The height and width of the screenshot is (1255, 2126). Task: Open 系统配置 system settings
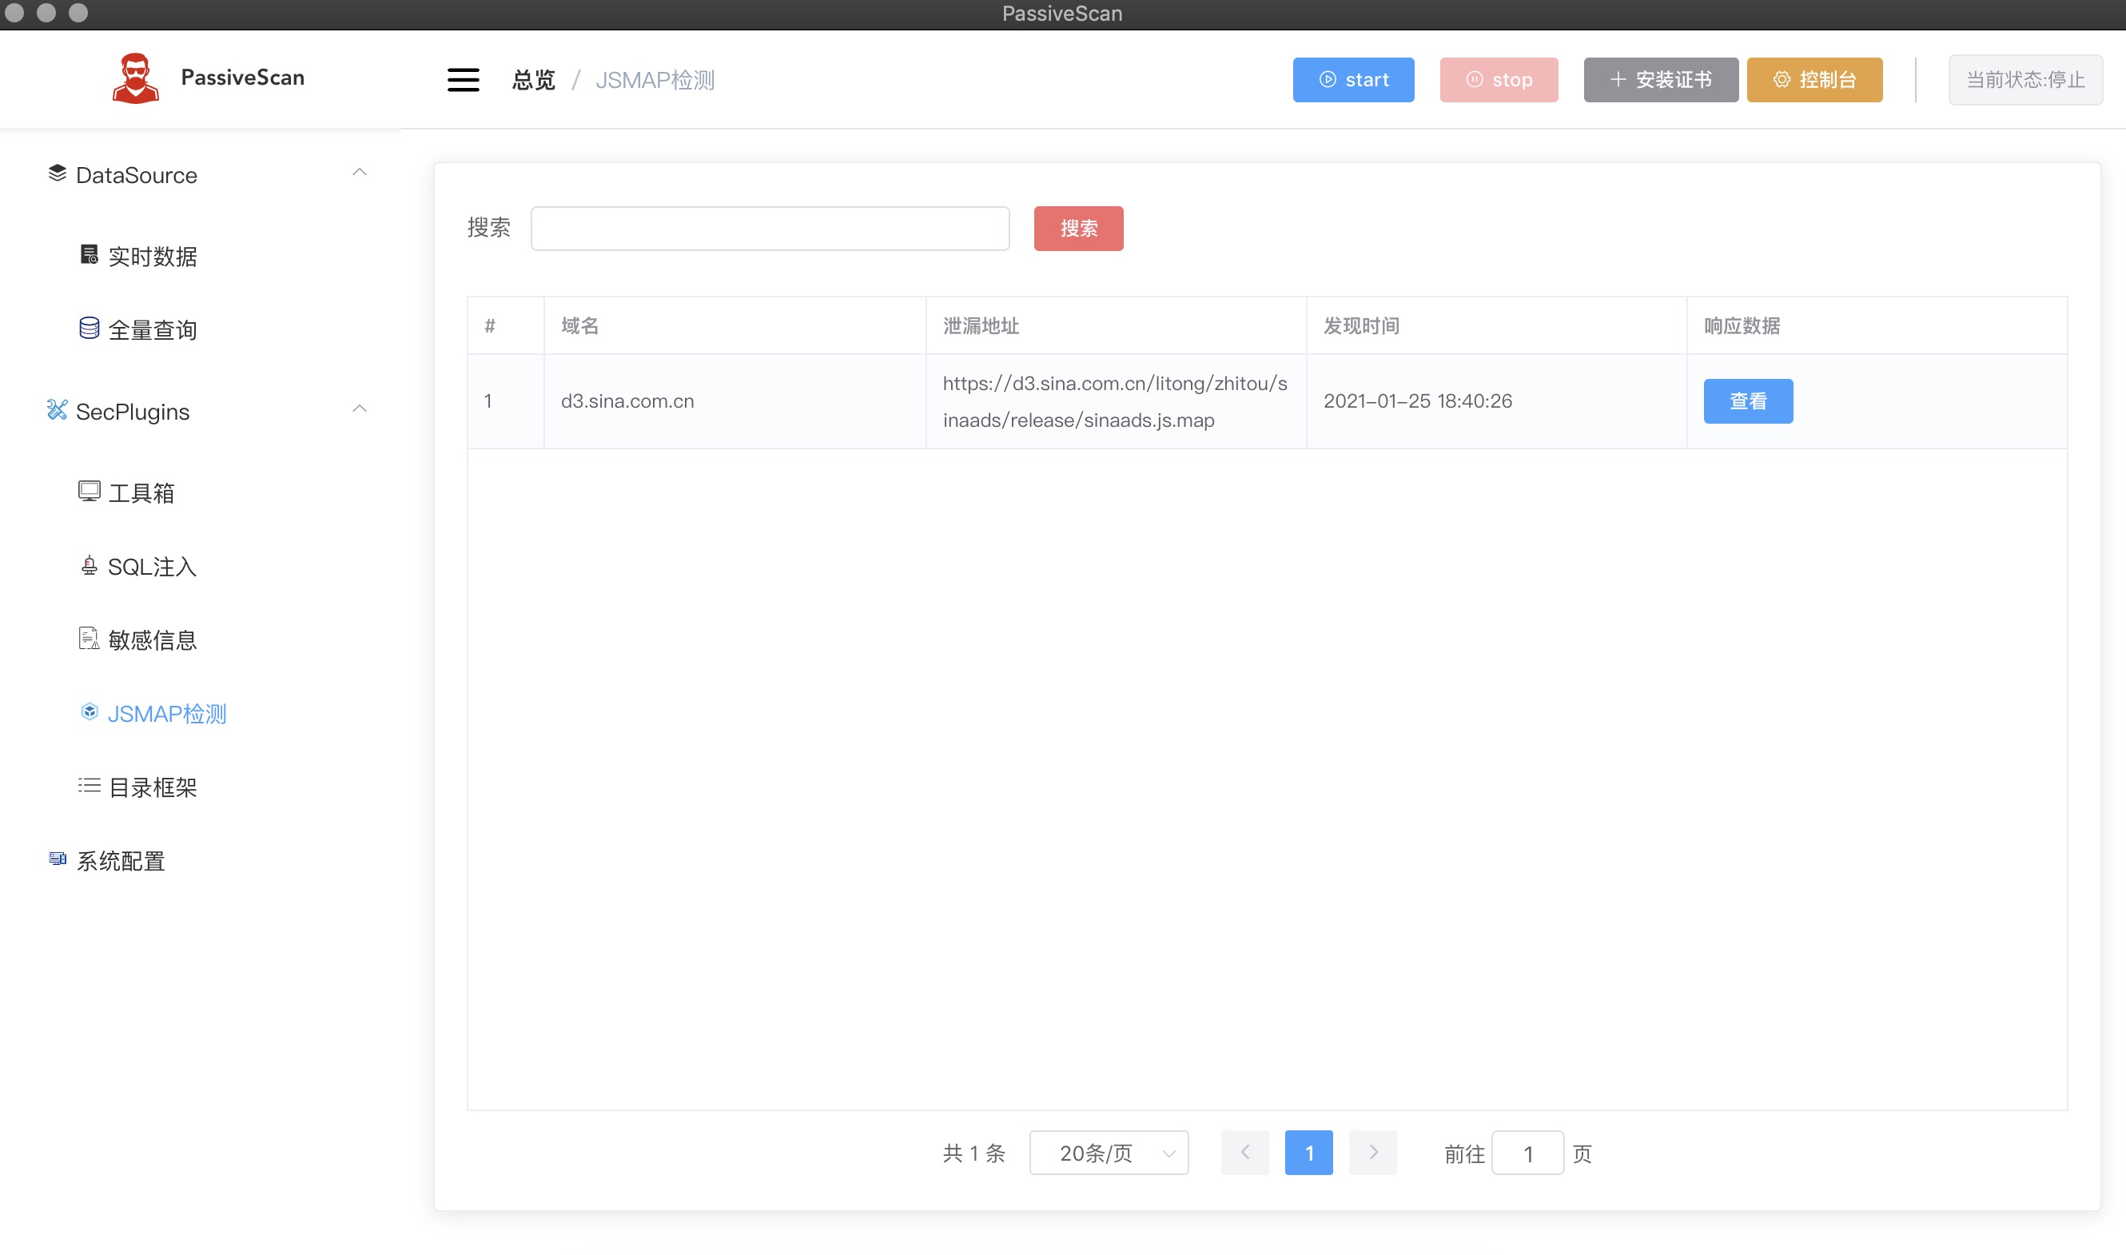pyautogui.click(x=120, y=861)
